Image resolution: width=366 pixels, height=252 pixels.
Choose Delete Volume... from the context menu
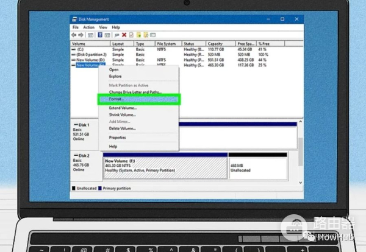pos(122,128)
